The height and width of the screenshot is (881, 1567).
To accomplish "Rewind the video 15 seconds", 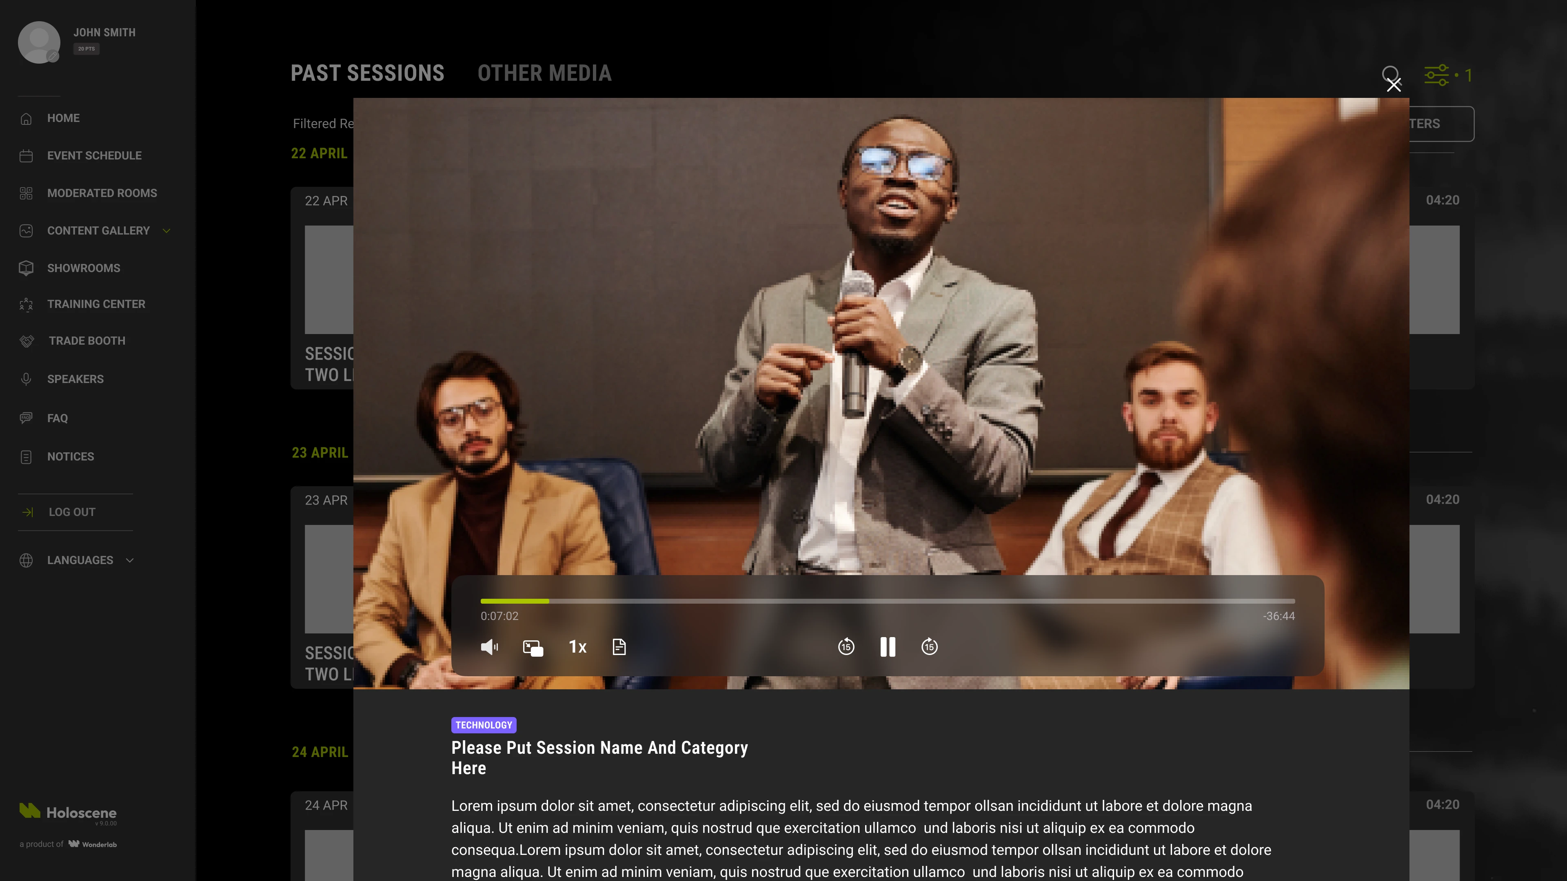I will (x=846, y=646).
